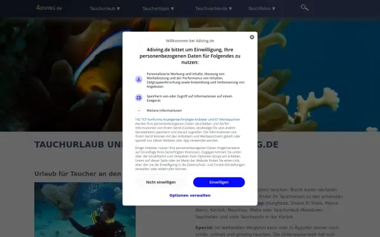Click the Nicht einwilligen button

(x=161, y=182)
